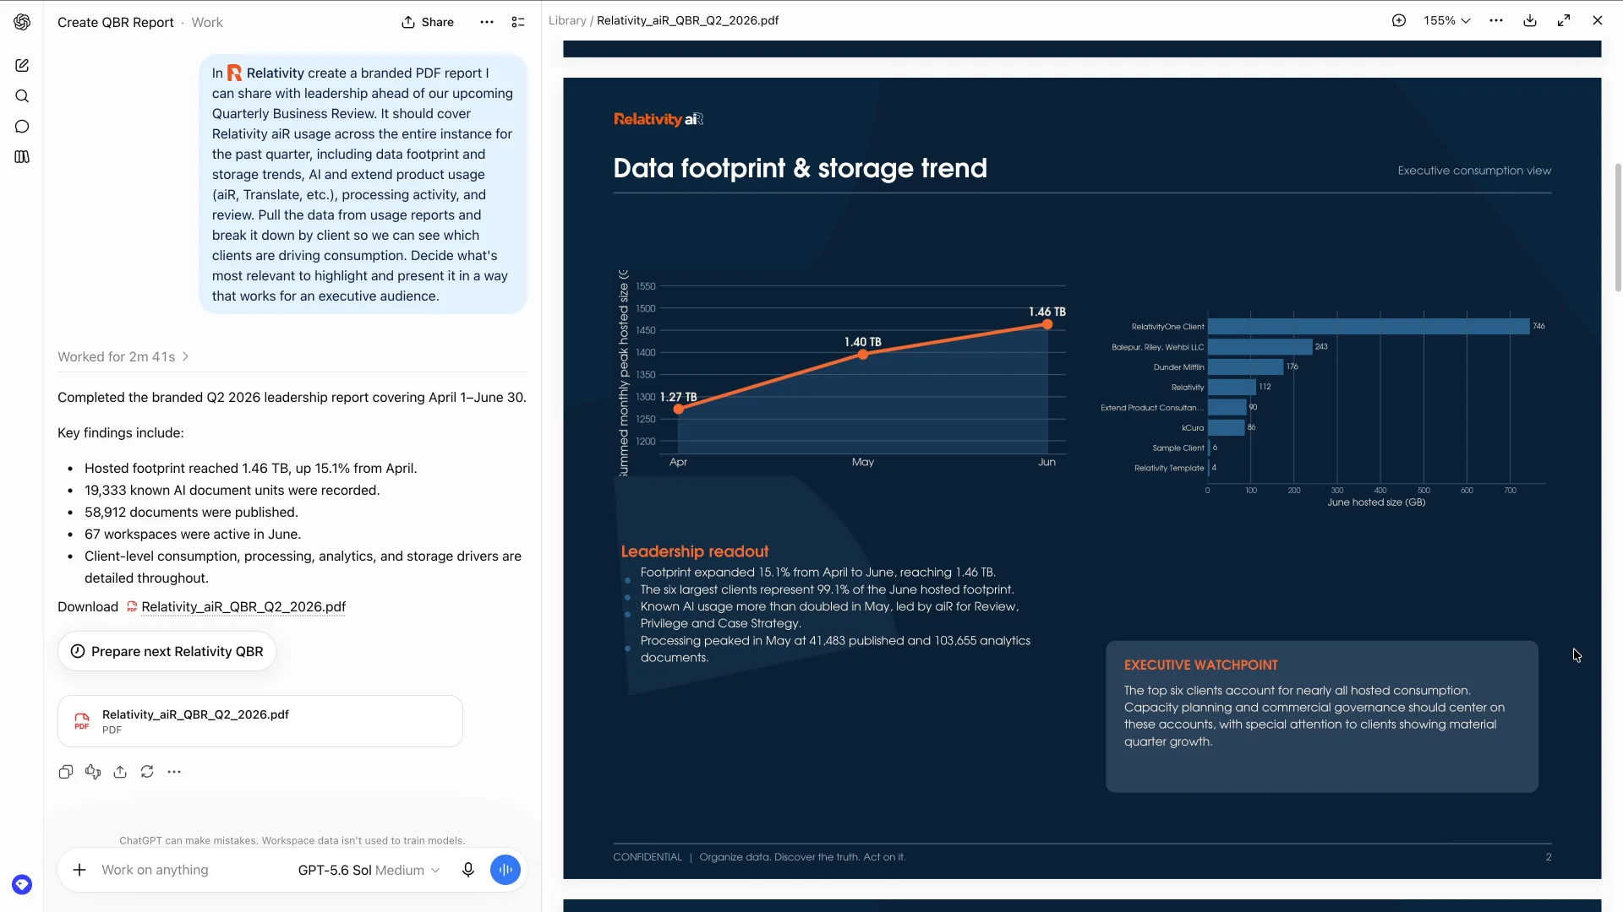Click the 1.46 TB data point label
This screenshot has width=1623, height=912.
point(1047,312)
